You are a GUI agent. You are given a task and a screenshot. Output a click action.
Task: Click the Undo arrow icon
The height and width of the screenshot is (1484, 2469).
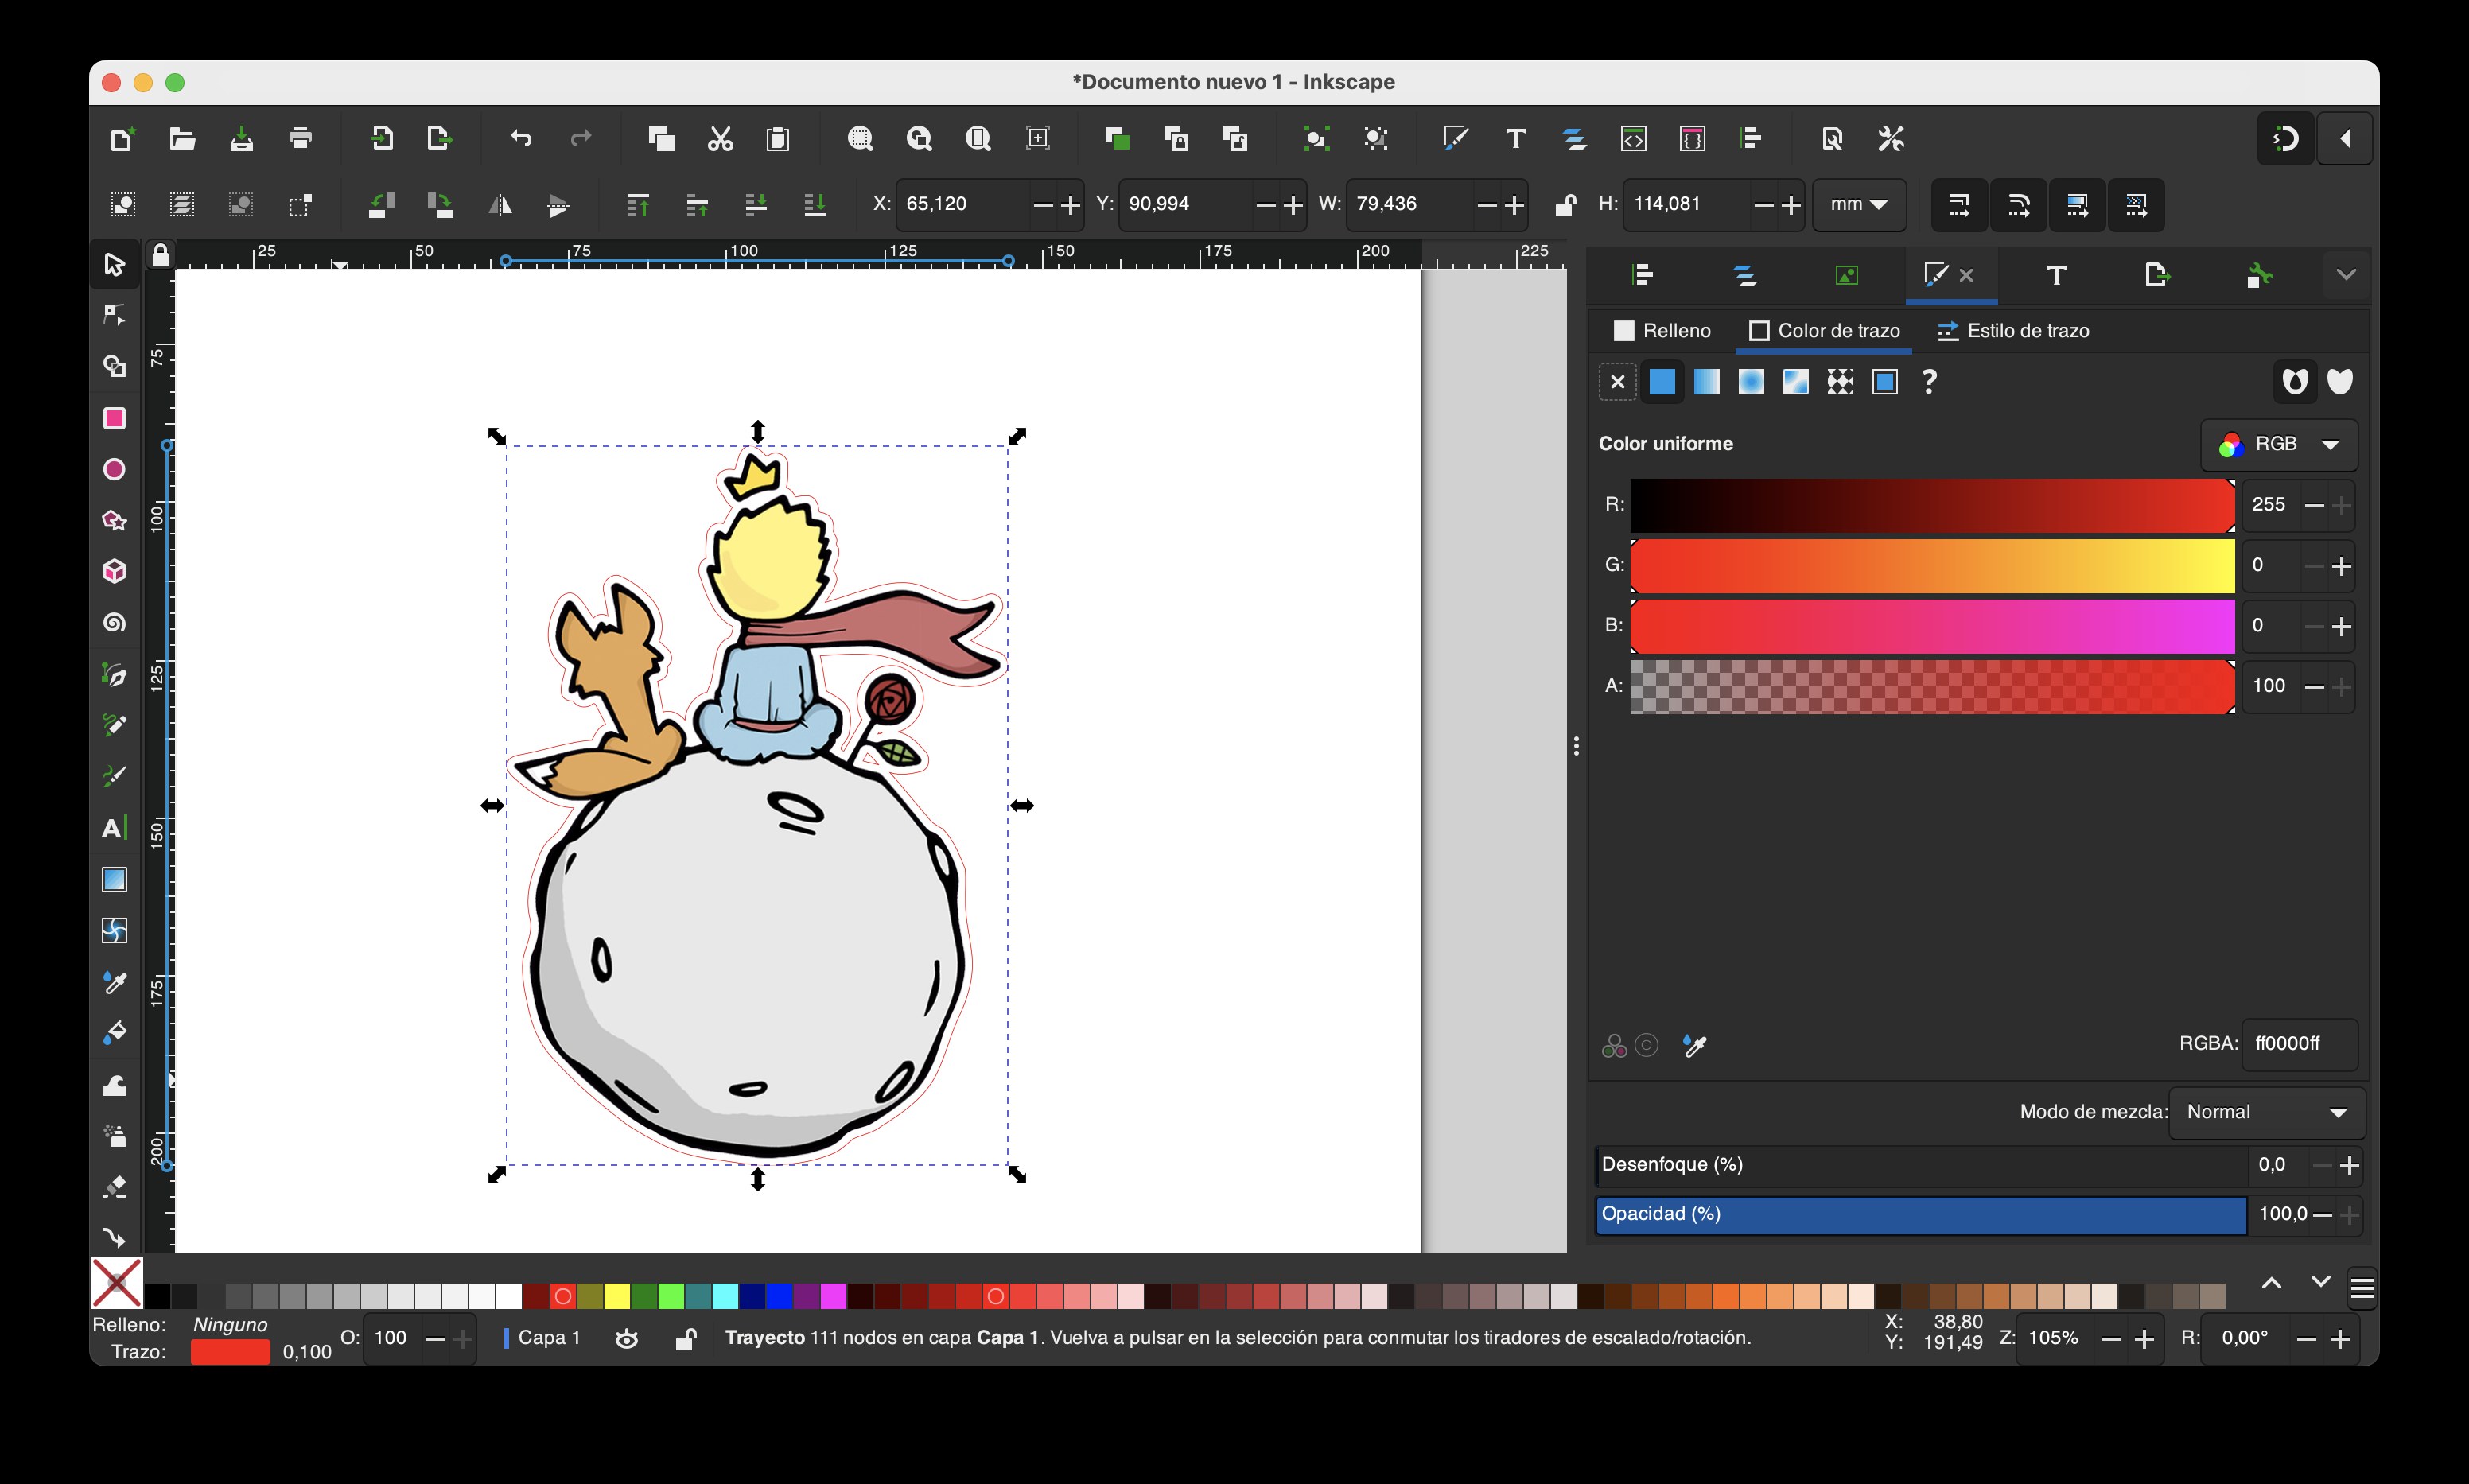(x=521, y=139)
